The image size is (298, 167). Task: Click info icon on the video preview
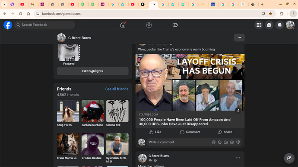coord(238,111)
